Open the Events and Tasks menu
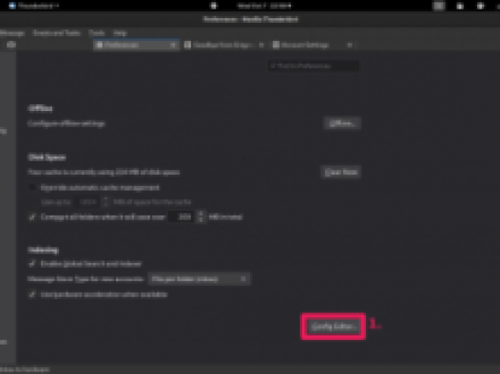500x374 pixels. coord(57,33)
